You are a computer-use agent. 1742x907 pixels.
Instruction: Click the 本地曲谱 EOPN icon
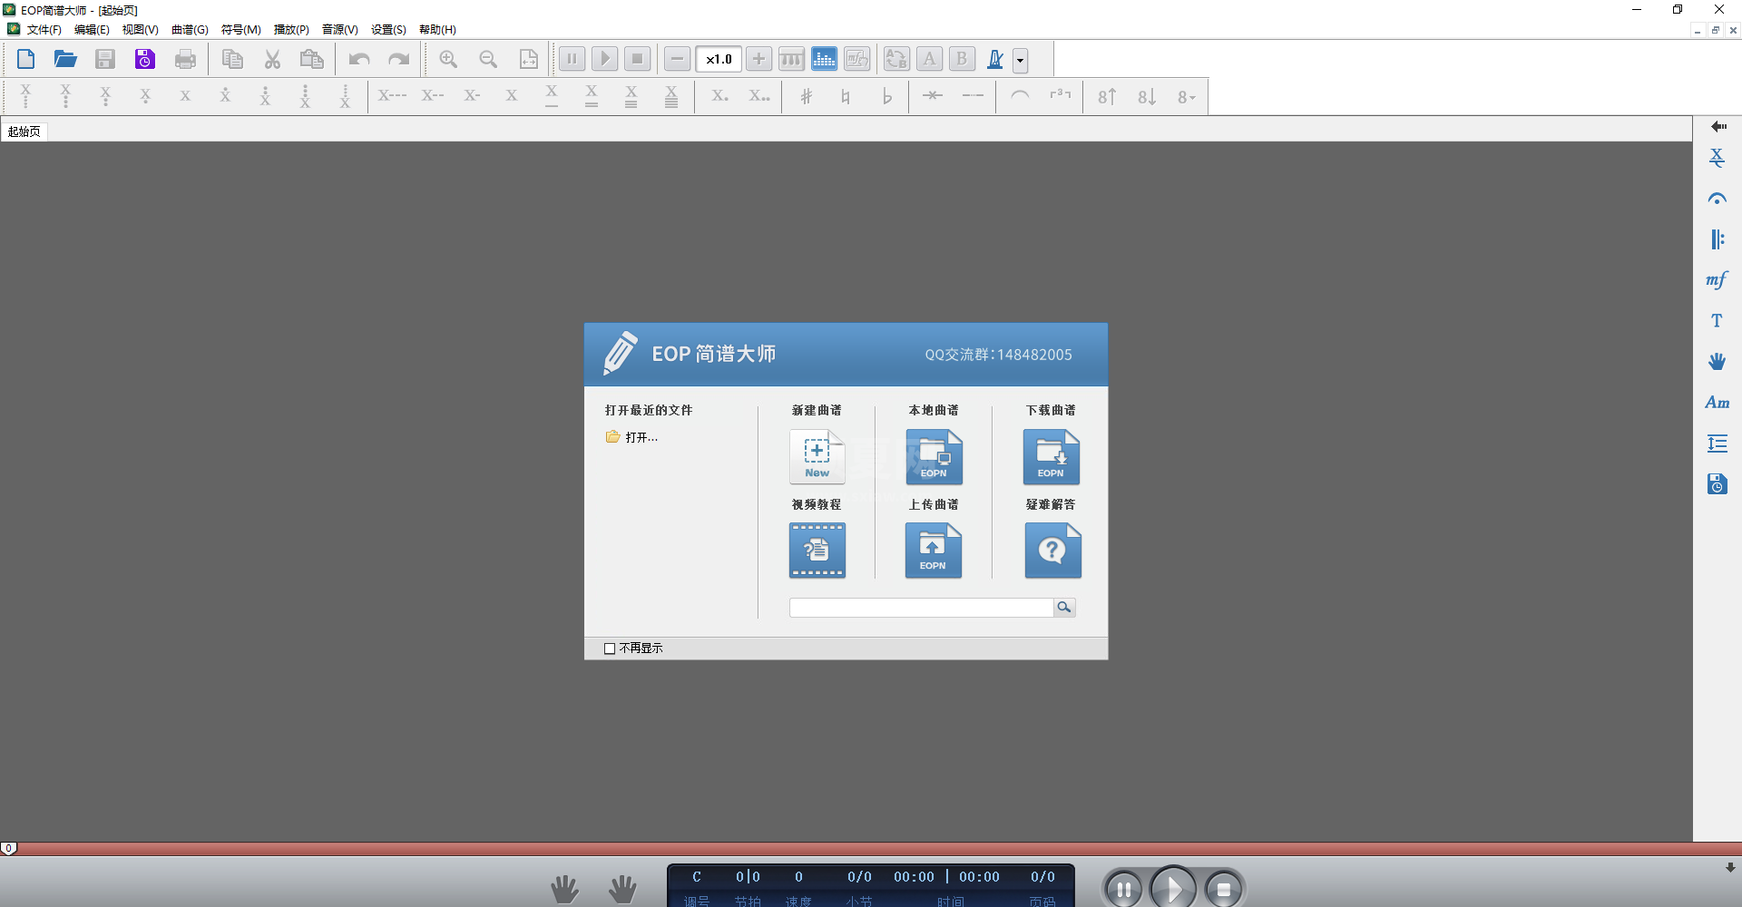coord(934,456)
